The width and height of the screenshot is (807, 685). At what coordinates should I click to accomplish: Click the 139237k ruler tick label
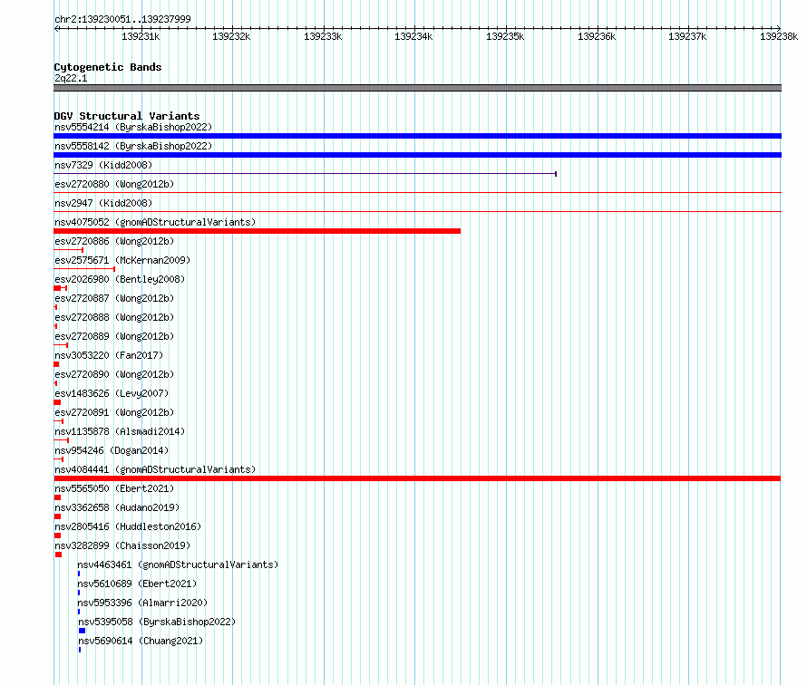coord(687,36)
